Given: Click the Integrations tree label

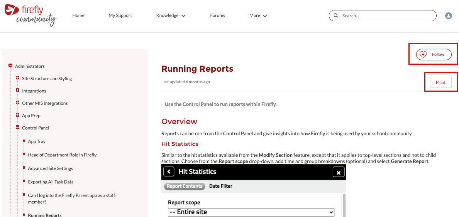Looking at the screenshot, I should tap(34, 91).
